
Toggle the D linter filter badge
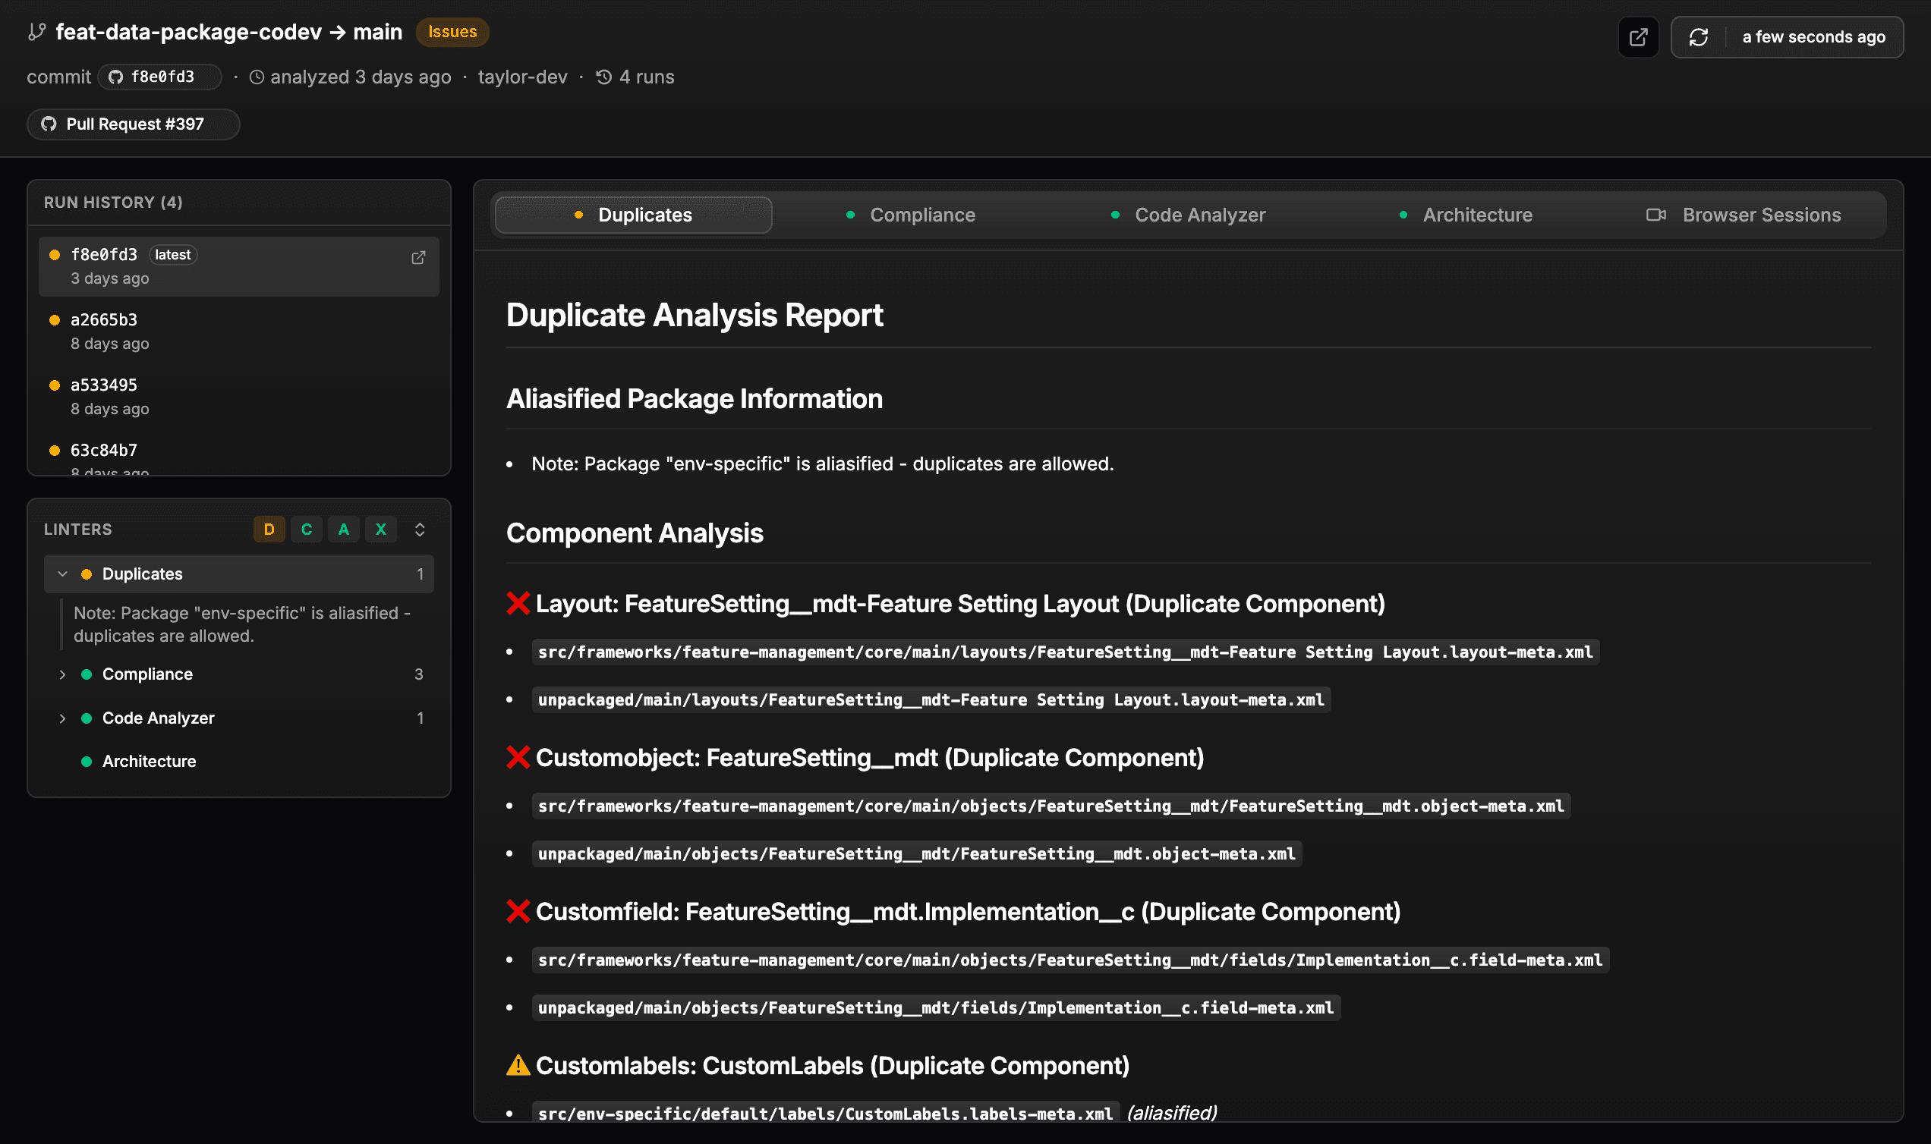pos(269,530)
